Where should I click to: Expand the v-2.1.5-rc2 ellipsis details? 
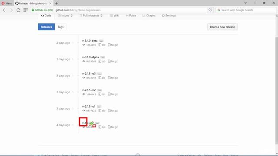[99, 90]
